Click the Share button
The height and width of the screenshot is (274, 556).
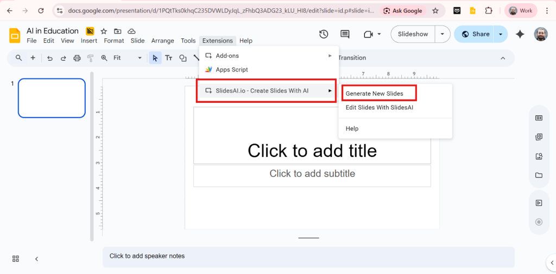(x=474, y=34)
